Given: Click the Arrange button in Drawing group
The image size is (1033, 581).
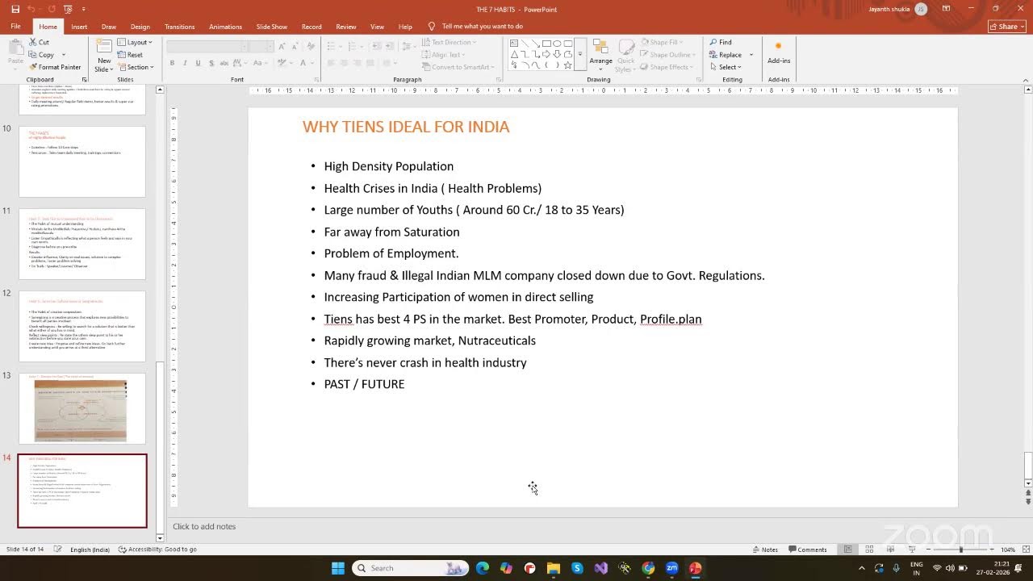Looking at the screenshot, I should (600, 53).
